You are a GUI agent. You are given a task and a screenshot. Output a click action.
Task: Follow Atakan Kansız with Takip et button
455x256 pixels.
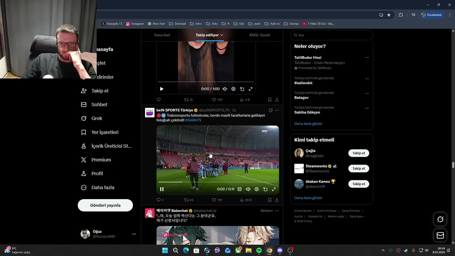coord(359,184)
